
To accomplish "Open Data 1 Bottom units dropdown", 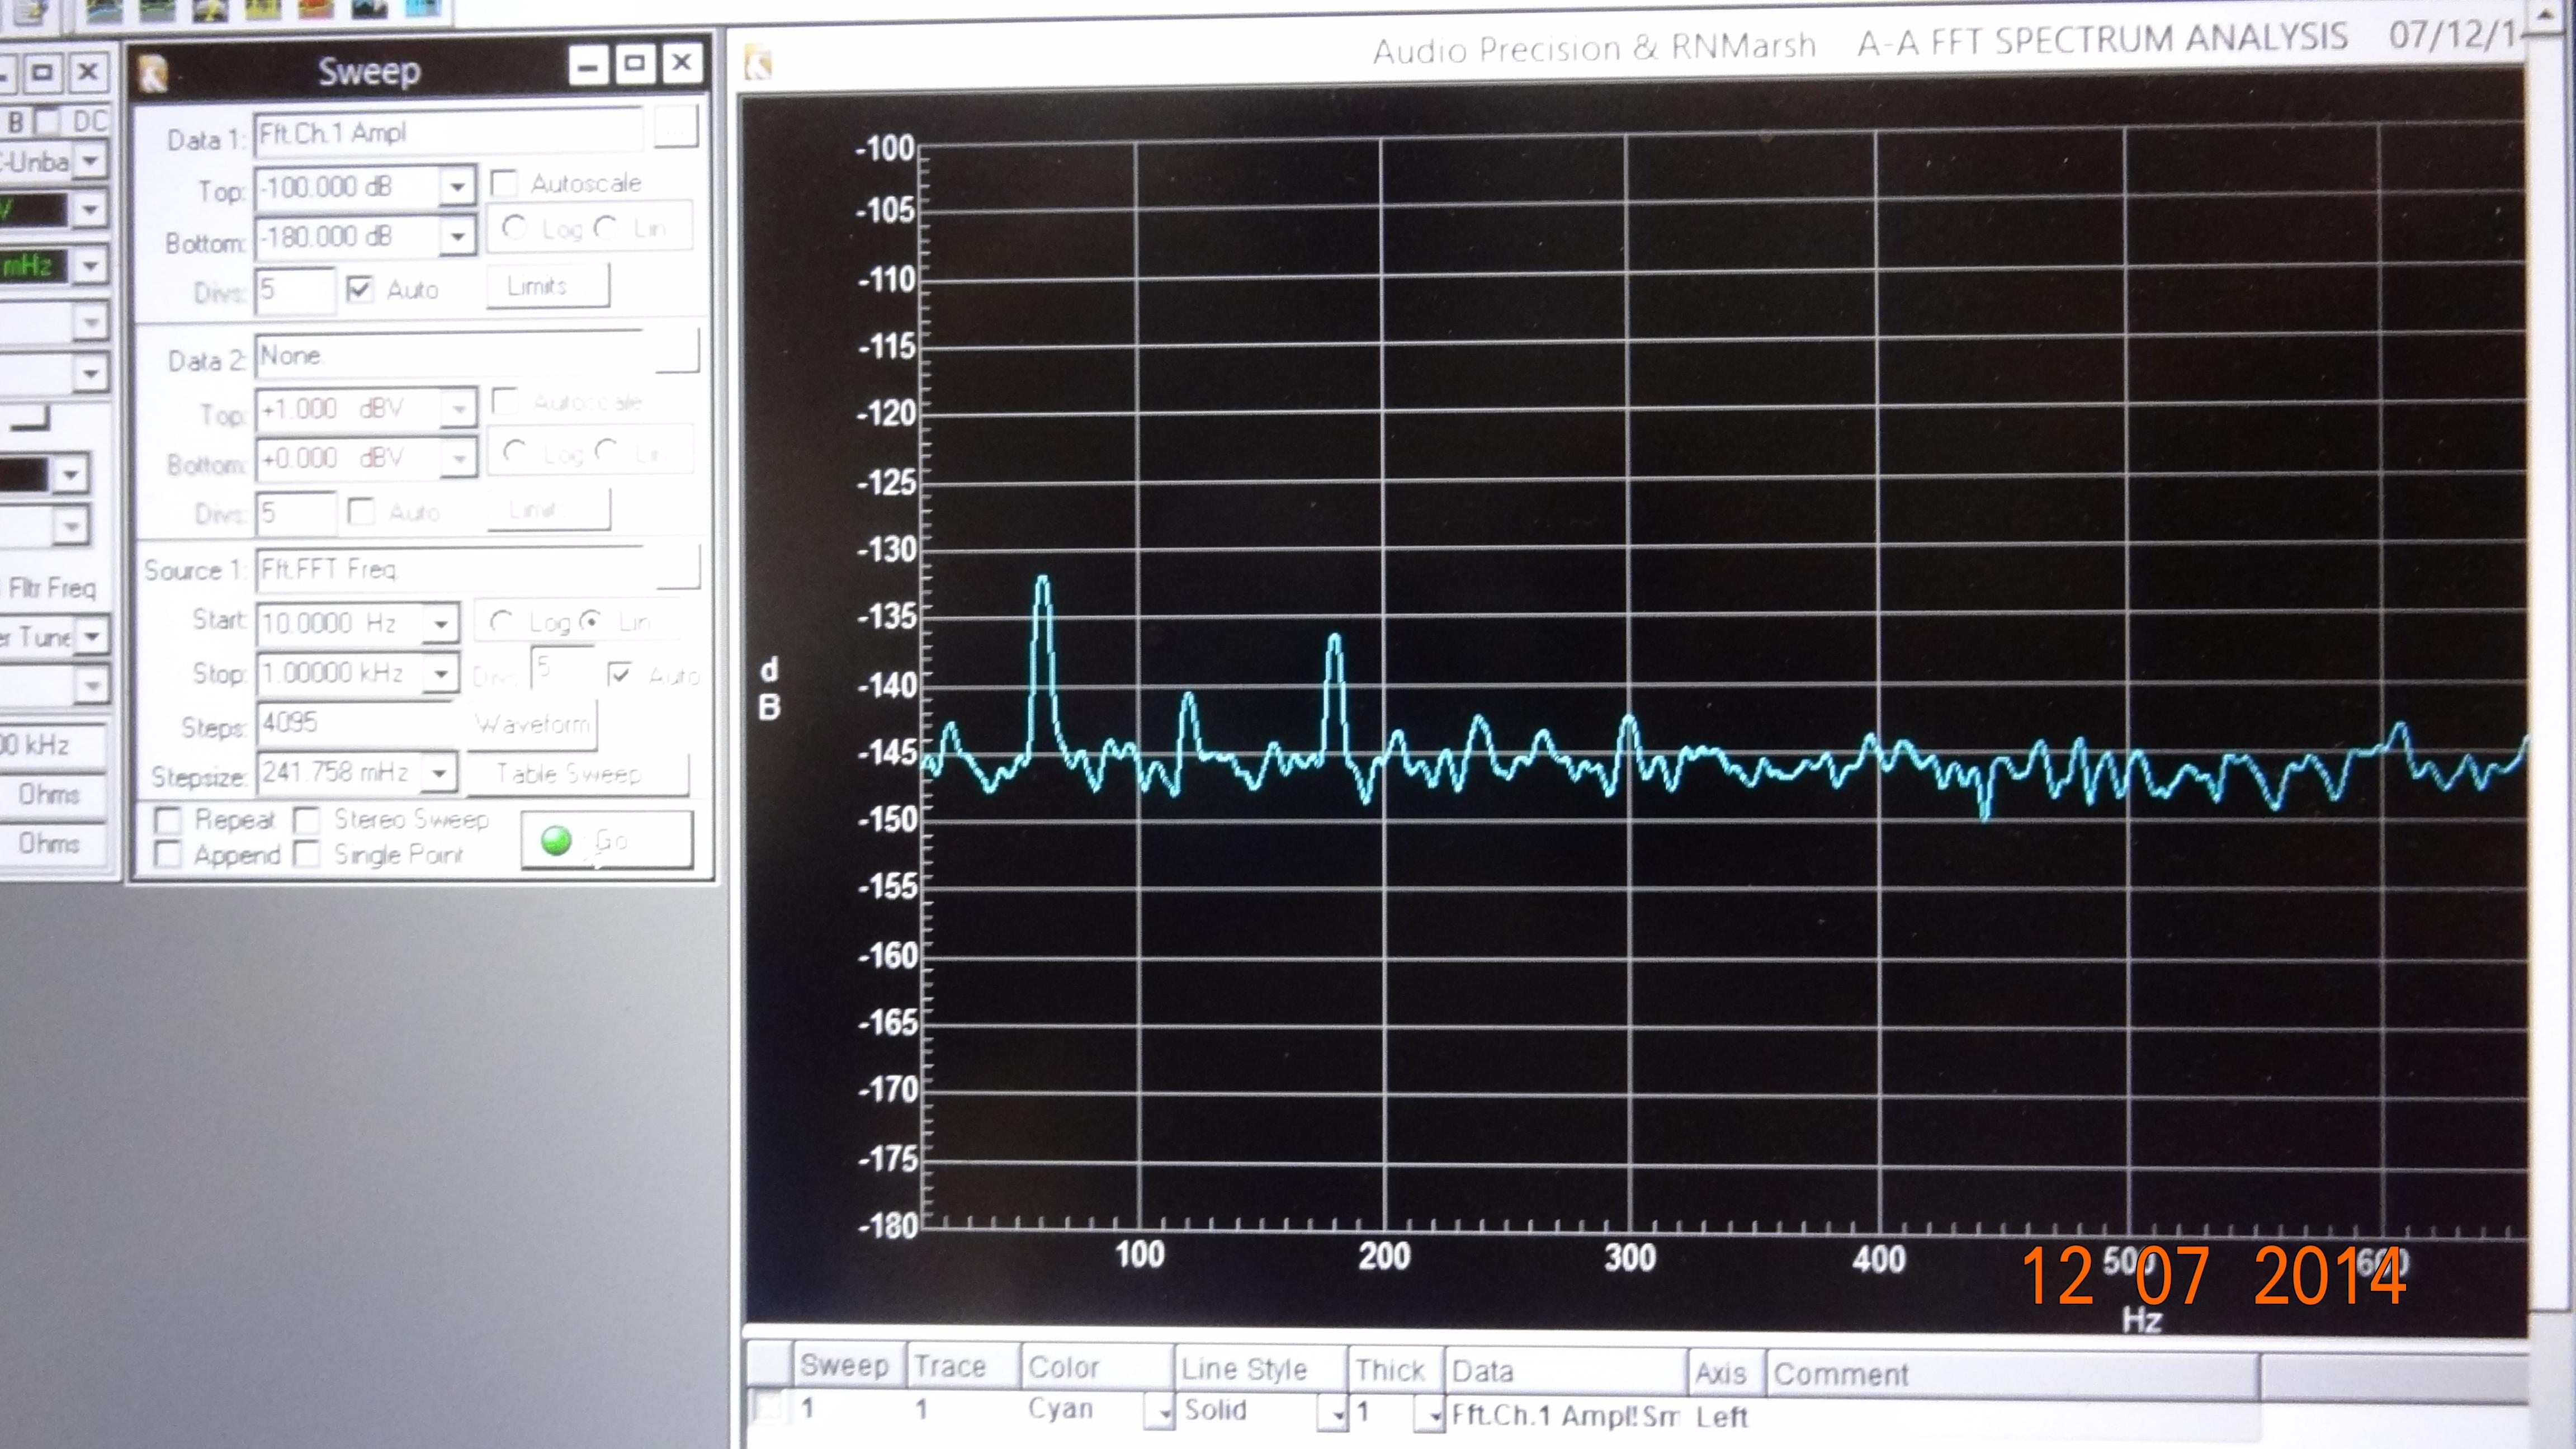I will pyautogui.click(x=457, y=237).
